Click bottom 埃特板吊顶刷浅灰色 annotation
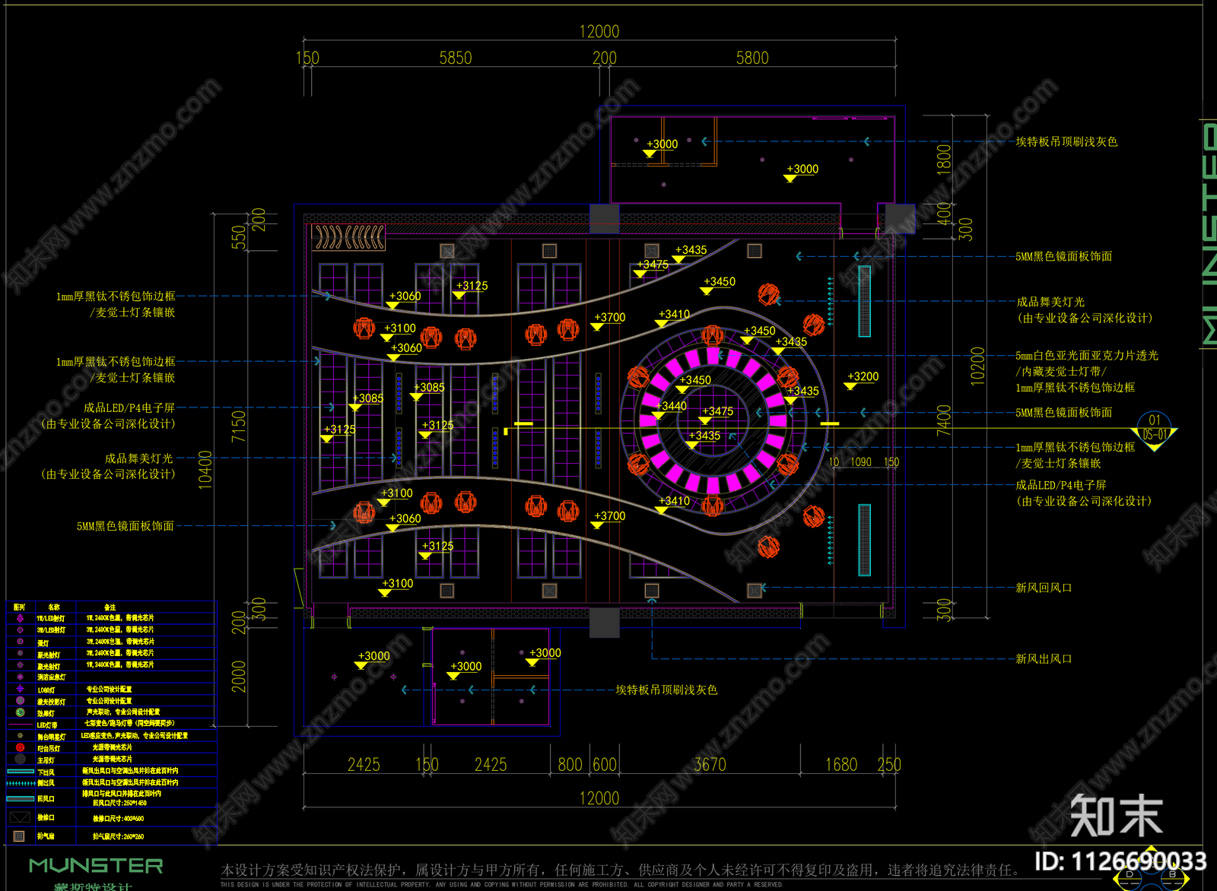Screen dimensions: 1217x891 tap(666, 690)
